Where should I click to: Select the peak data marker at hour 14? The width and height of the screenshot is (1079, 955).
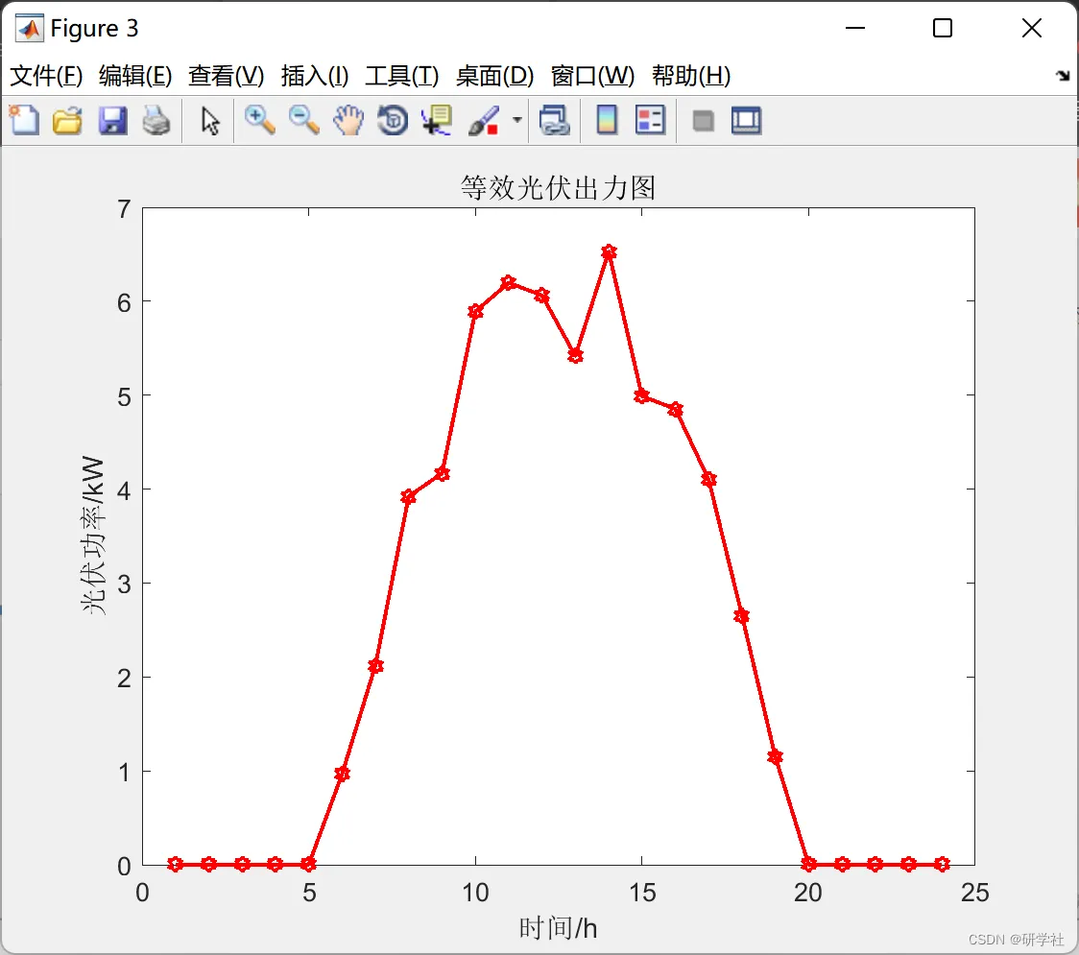coord(609,251)
